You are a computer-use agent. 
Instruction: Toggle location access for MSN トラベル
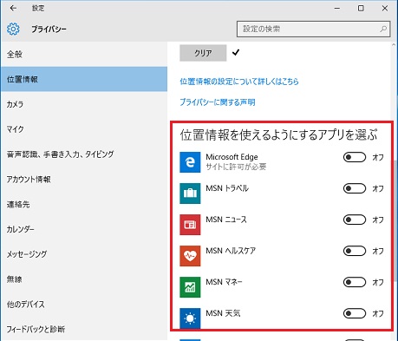[x=355, y=188]
